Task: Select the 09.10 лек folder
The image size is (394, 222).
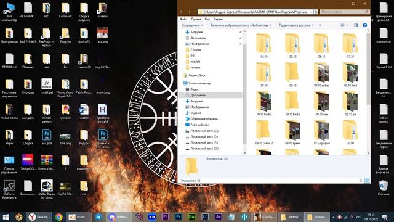Action: [x=321, y=104]
